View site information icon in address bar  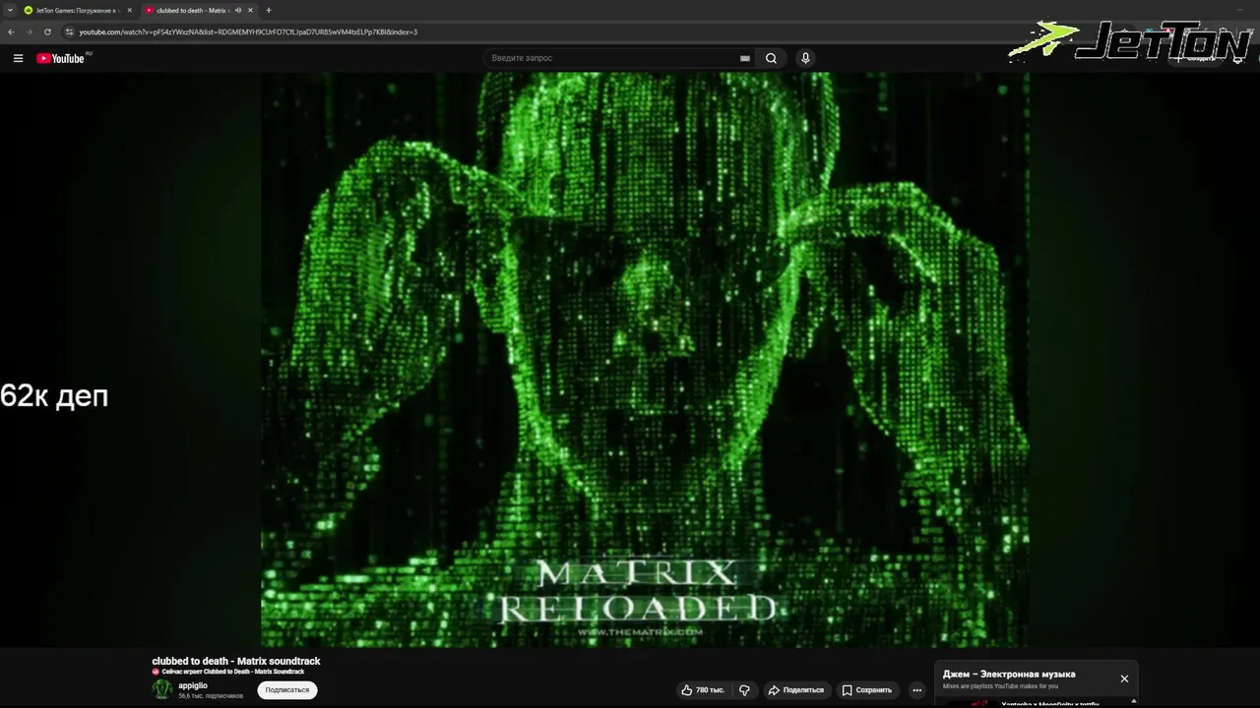pyautogui.click(x=69, y=31)
